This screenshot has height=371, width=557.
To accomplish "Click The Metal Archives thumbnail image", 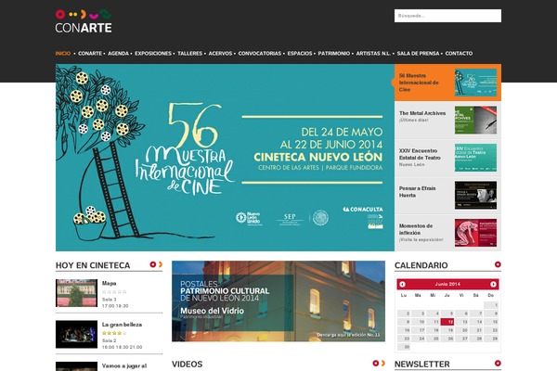I will pos(475,120).
